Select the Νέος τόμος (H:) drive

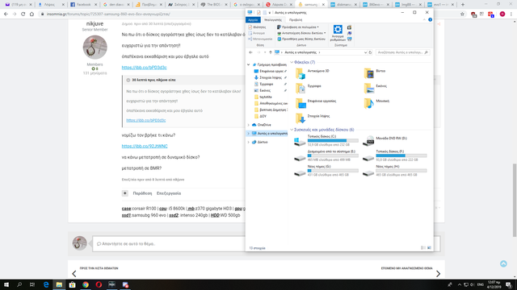pyautogui.click(x=394, y=171)
